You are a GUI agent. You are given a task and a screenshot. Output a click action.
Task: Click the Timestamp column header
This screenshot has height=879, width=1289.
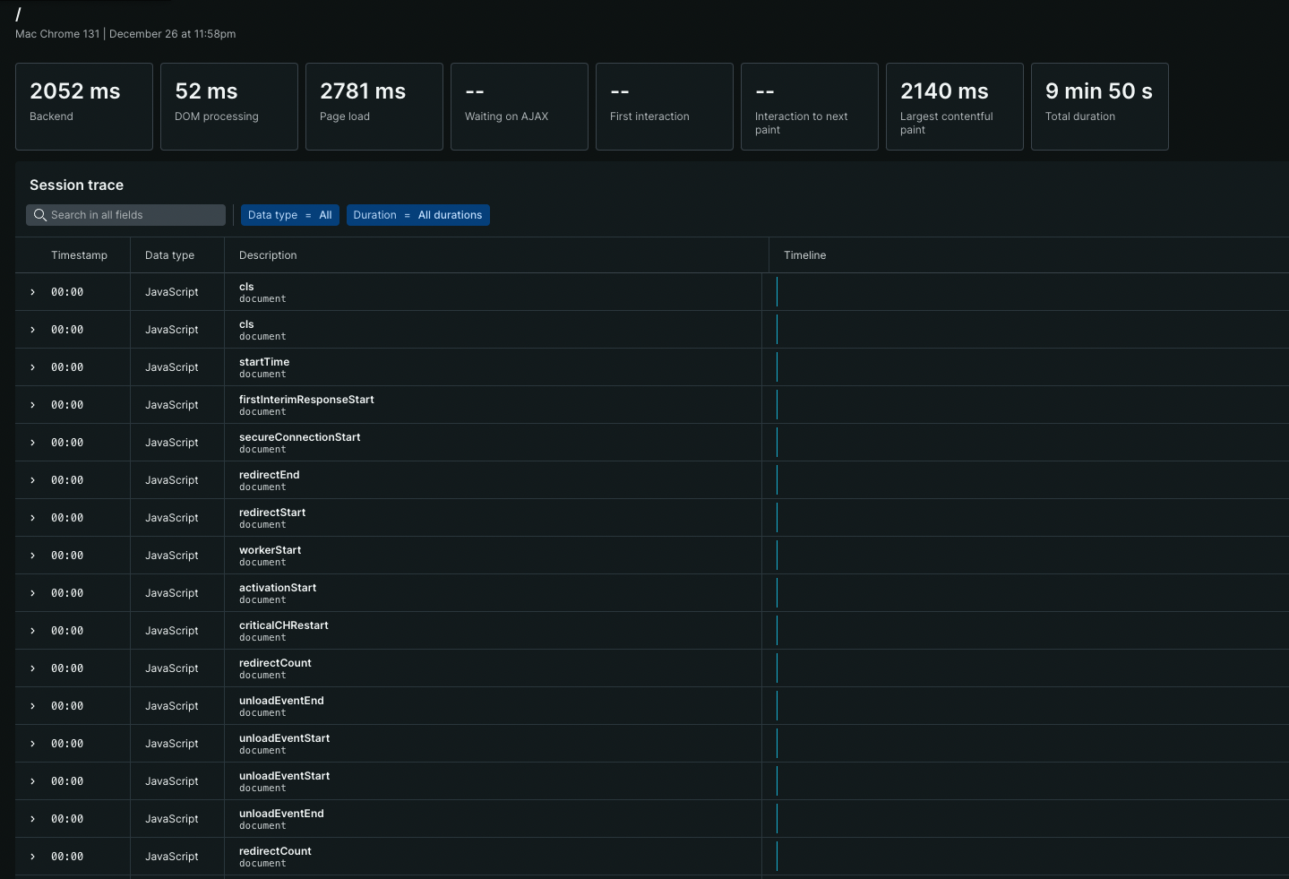pos(79,255)
